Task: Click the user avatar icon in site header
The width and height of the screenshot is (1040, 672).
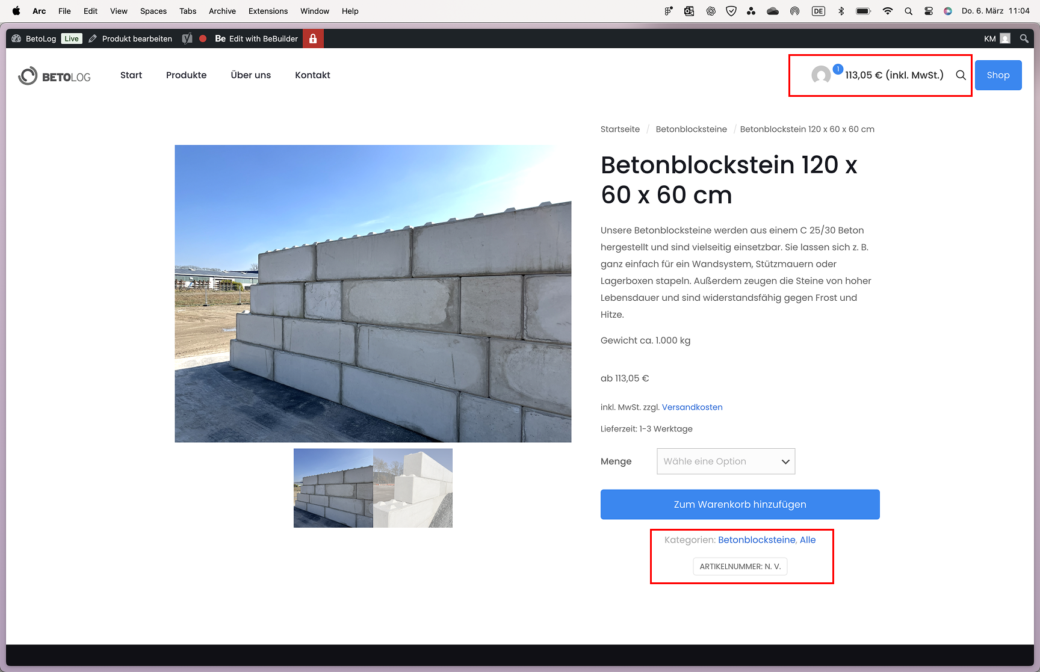Action: 820,75
